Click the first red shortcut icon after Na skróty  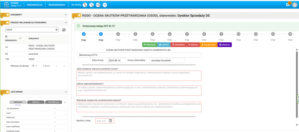(x=85, y=5)
